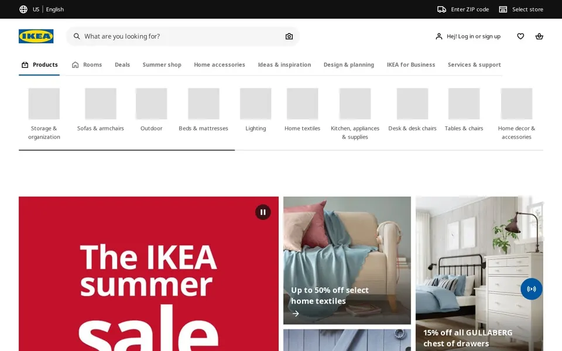Click the globe language icon
Image resolution: width=562 pixels, height=351 pixels.
click(23, 9)
